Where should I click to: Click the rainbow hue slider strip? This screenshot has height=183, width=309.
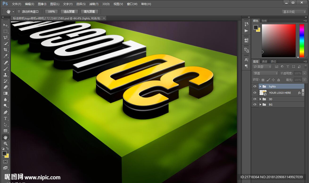pyautogui.click(x=301, y=41)
